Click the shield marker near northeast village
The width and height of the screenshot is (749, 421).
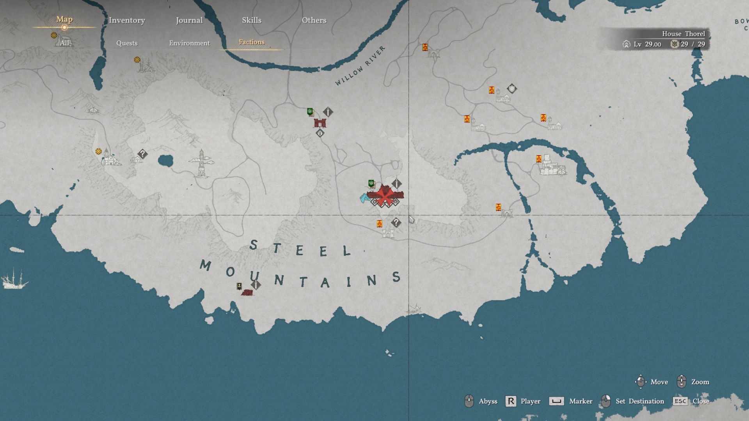click(x=511, y=89)
